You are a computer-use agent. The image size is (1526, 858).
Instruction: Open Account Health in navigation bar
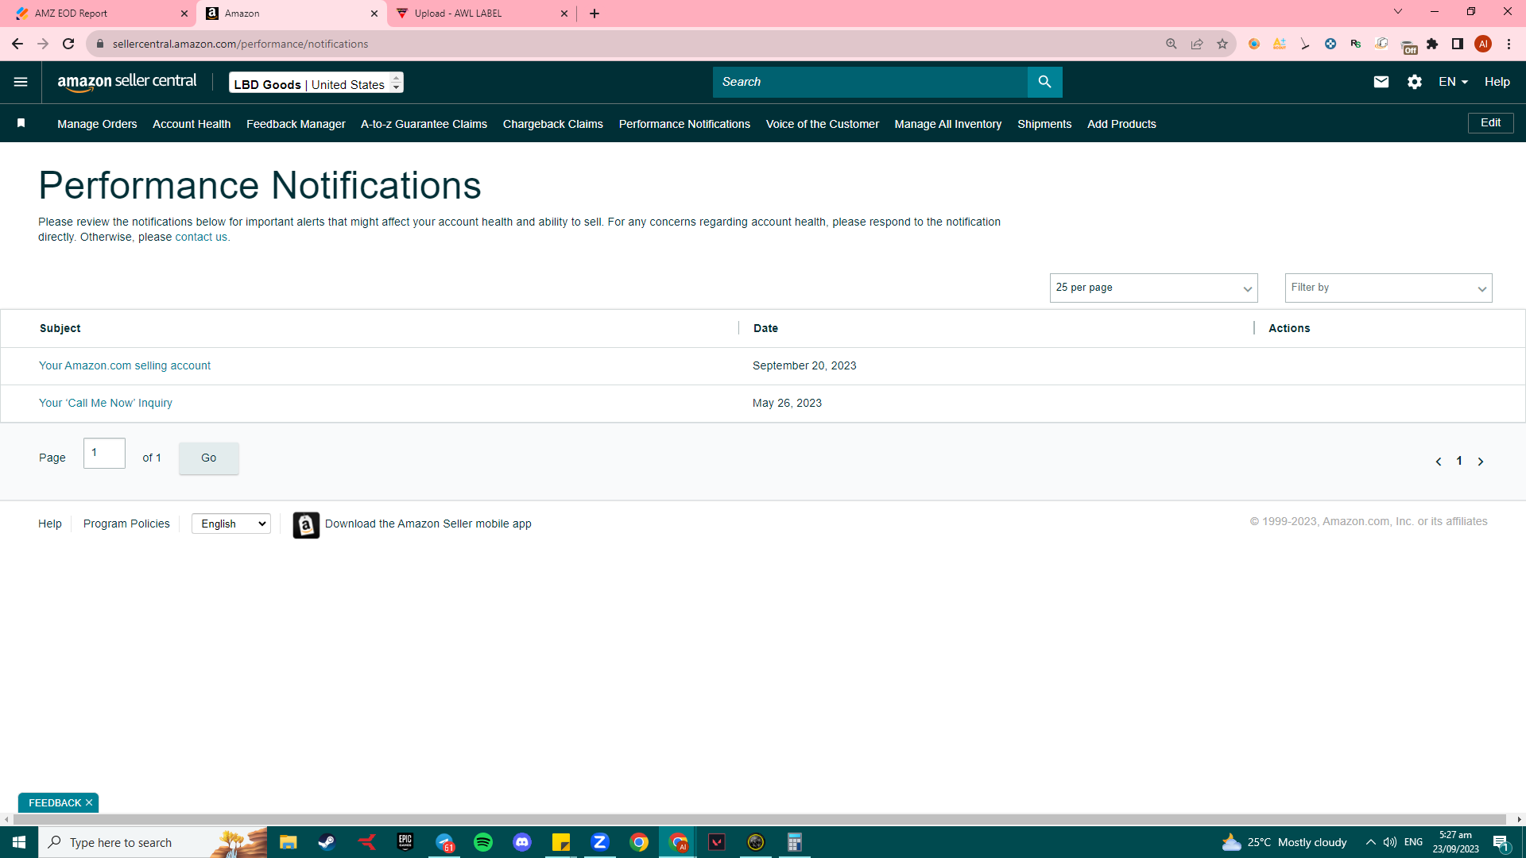(x=192, y=124)
